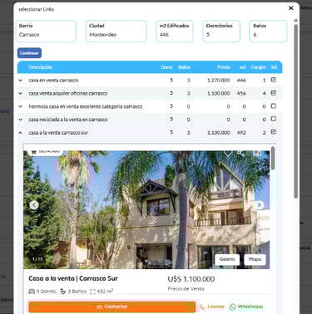This screenshot has height=314, width=312.
Task: Uncheck selection for casa en venta carrasco
Action: 274,80
